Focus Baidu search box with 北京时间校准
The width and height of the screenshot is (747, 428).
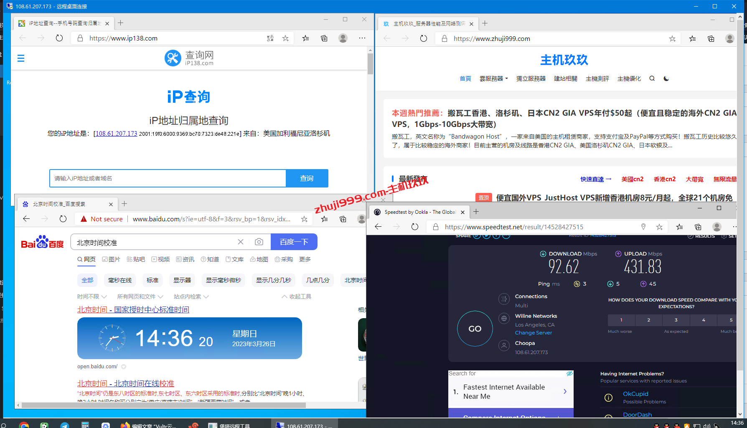(155, 242)
